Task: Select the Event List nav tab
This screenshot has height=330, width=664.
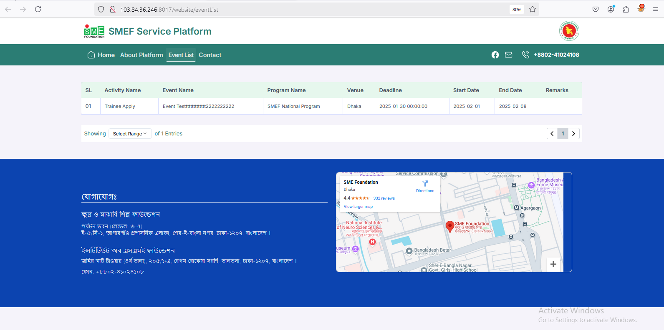Action: pyautogui.click(x=181, y=55)
